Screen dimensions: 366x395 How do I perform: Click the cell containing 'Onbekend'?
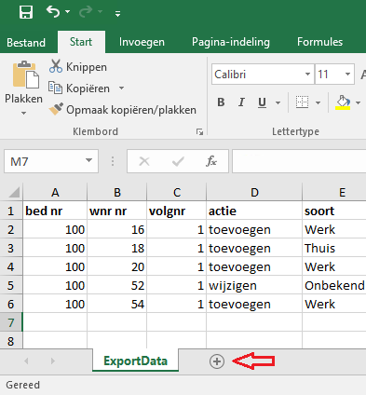334,285
